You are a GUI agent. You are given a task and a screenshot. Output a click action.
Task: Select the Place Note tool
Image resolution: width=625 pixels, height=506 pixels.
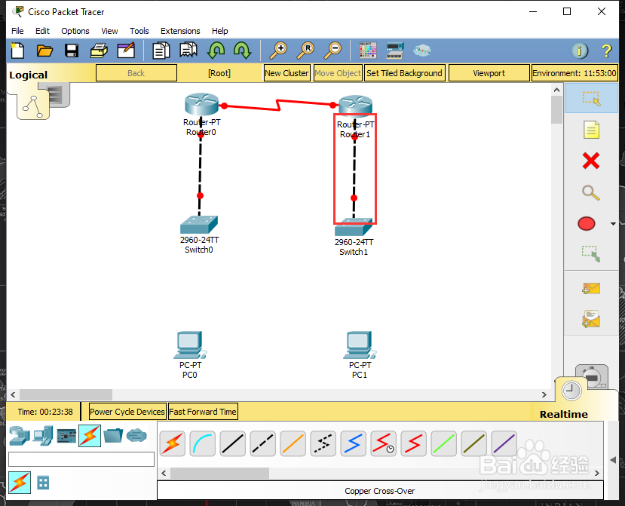coord(591,130)
